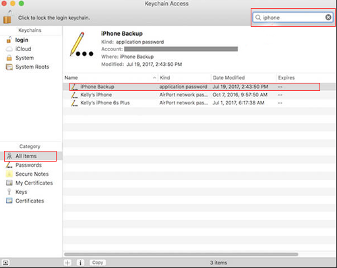The width and height of the screenshot is (337, 268).
Task: Click the Keys key icon
Action: coord(9,192)
